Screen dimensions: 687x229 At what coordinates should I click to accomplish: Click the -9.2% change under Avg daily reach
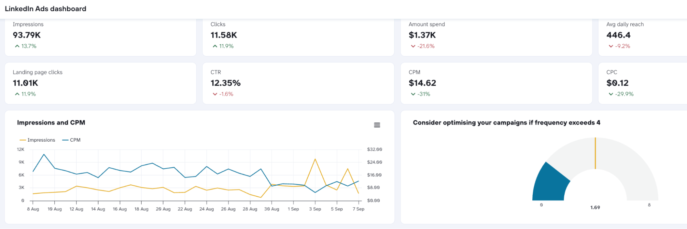tap(622, 46)
